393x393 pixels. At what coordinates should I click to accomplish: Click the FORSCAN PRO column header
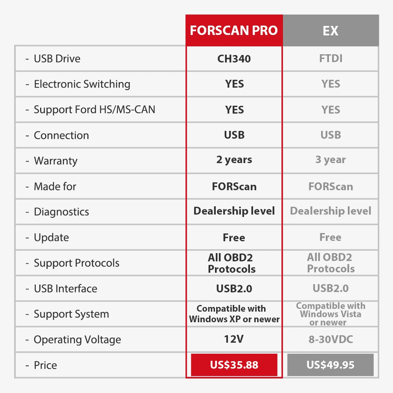(234, 31)
